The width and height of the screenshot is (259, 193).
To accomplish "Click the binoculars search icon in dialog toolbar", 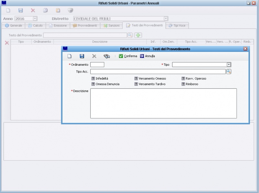I will tap(107, 56).
